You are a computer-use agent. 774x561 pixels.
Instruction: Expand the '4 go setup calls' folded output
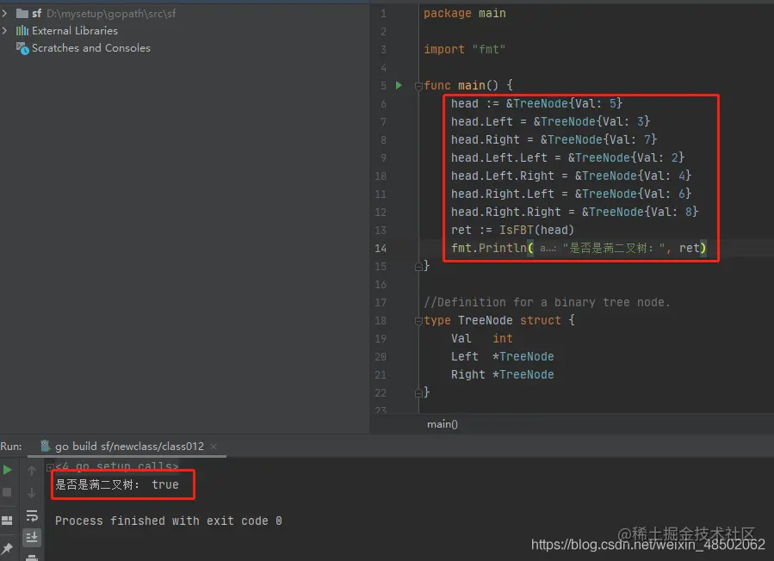[50, 466]
